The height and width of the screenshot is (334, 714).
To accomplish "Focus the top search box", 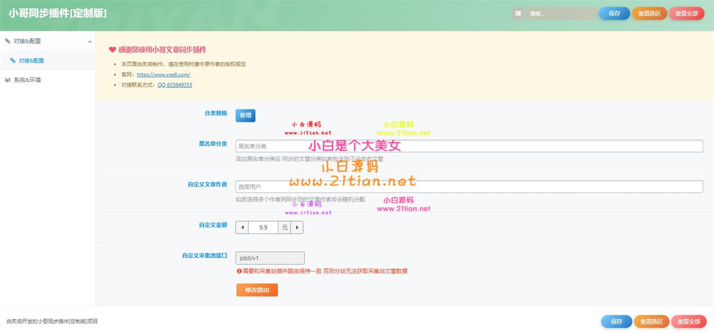I will 560,14.
